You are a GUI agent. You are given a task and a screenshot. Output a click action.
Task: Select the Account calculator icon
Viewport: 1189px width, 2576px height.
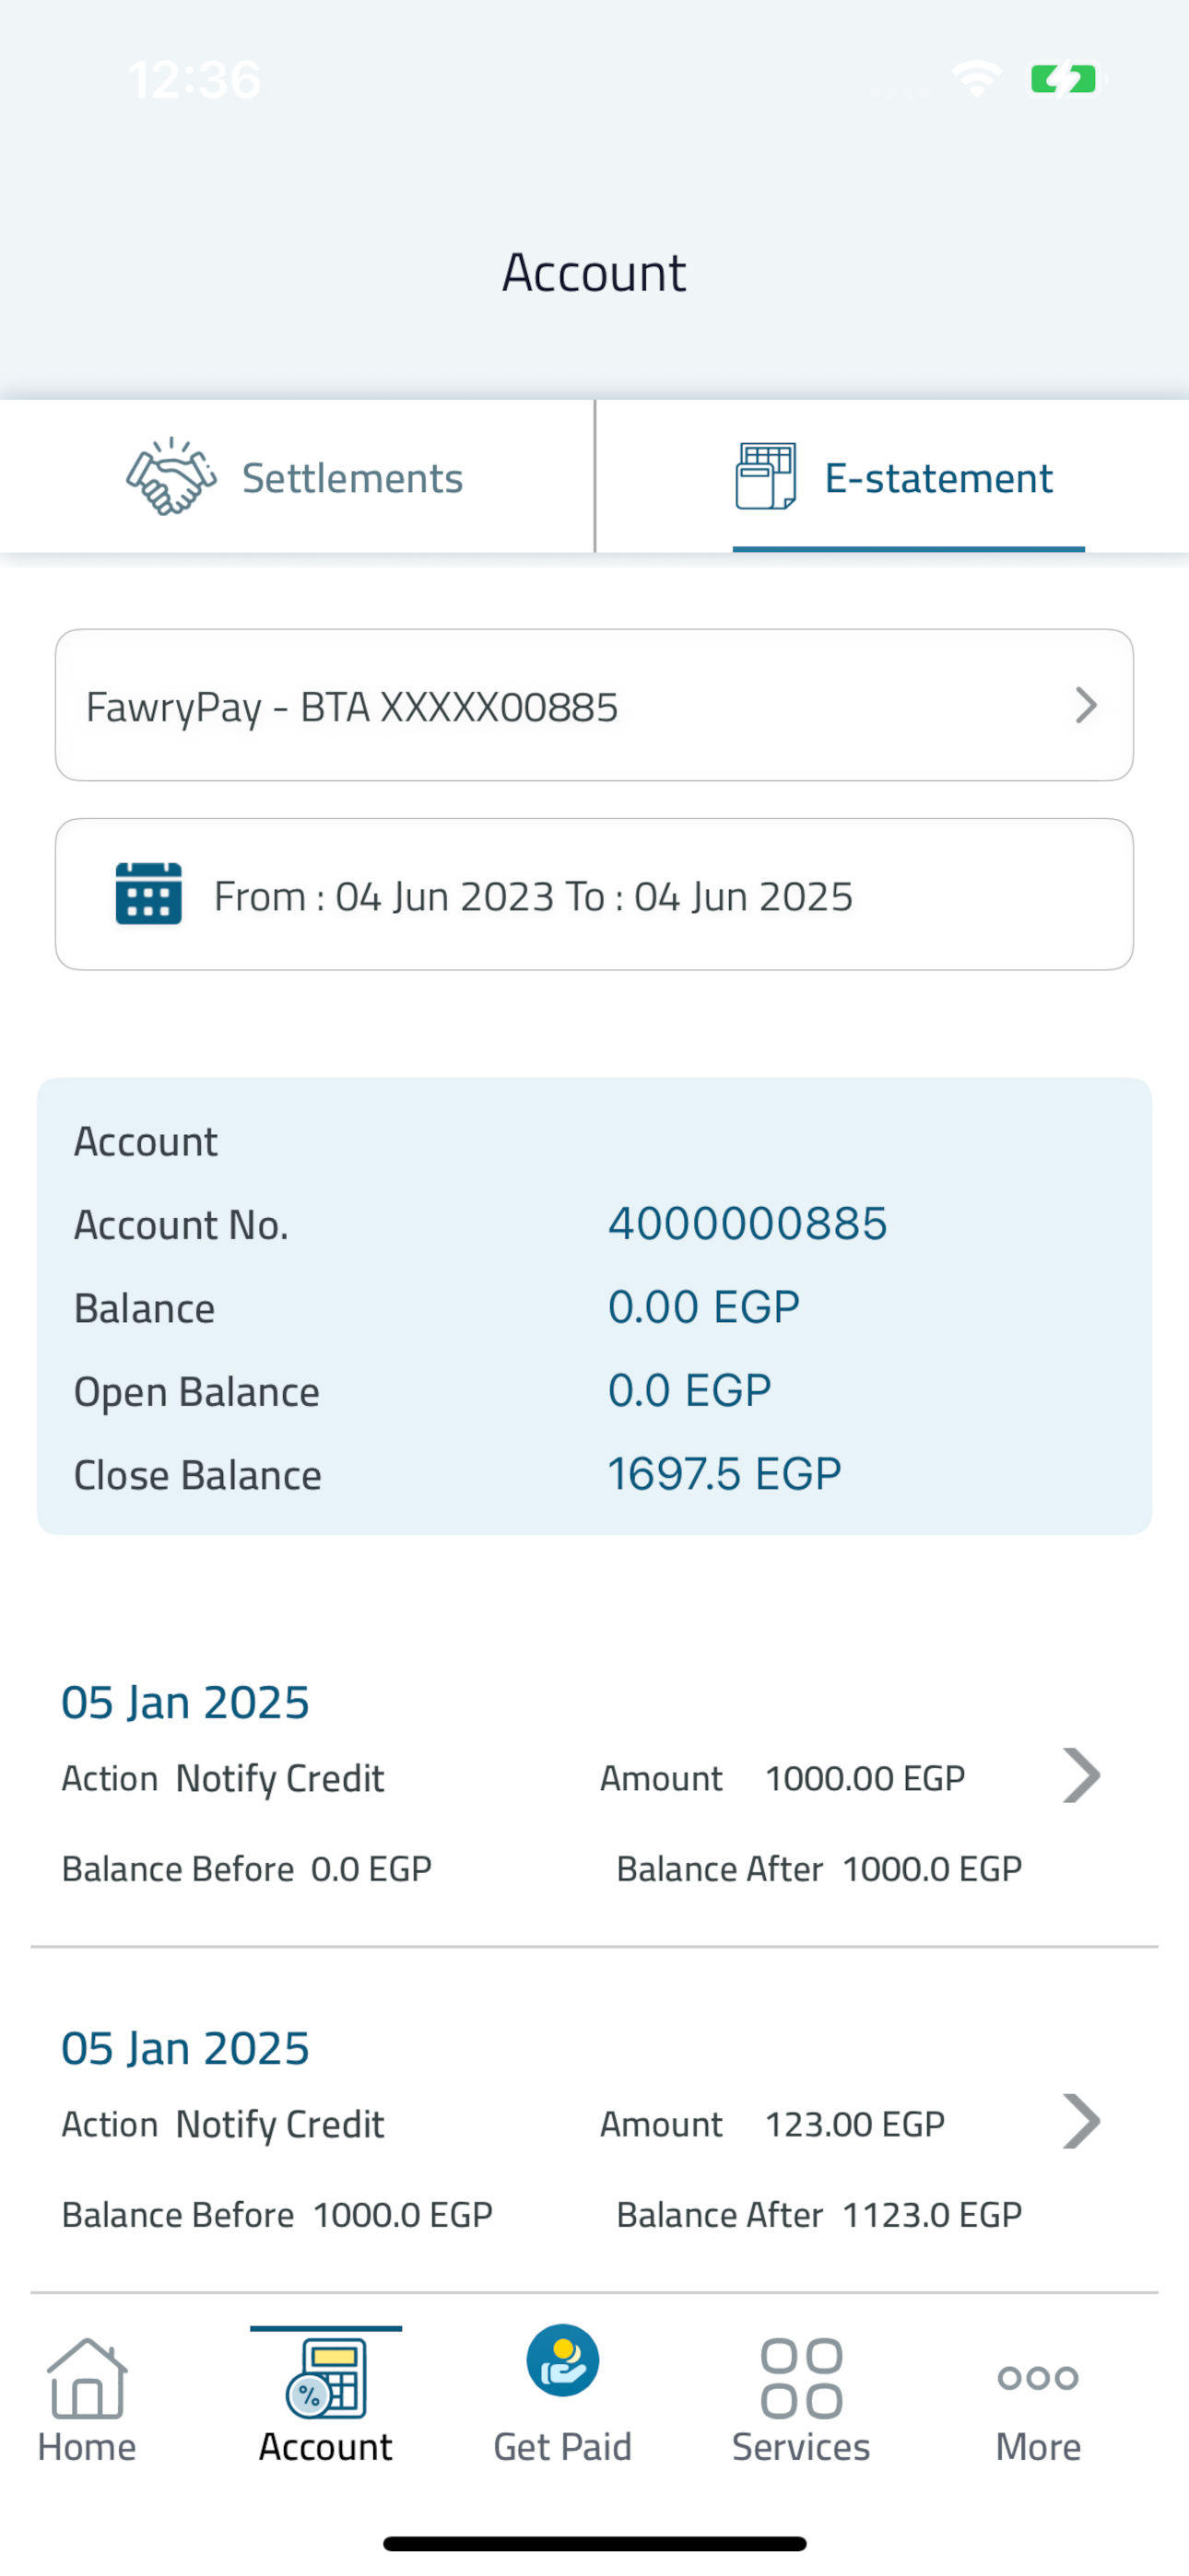326,2379
